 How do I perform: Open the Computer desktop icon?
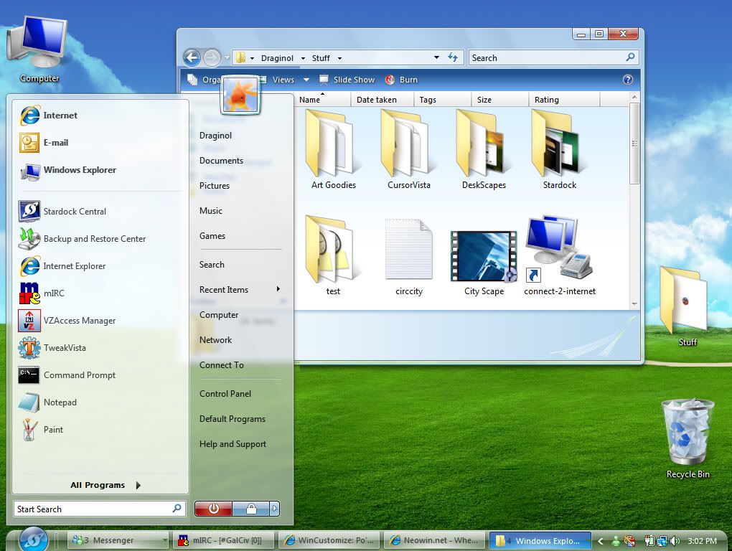pyautogui.click(x=38, y=49)
